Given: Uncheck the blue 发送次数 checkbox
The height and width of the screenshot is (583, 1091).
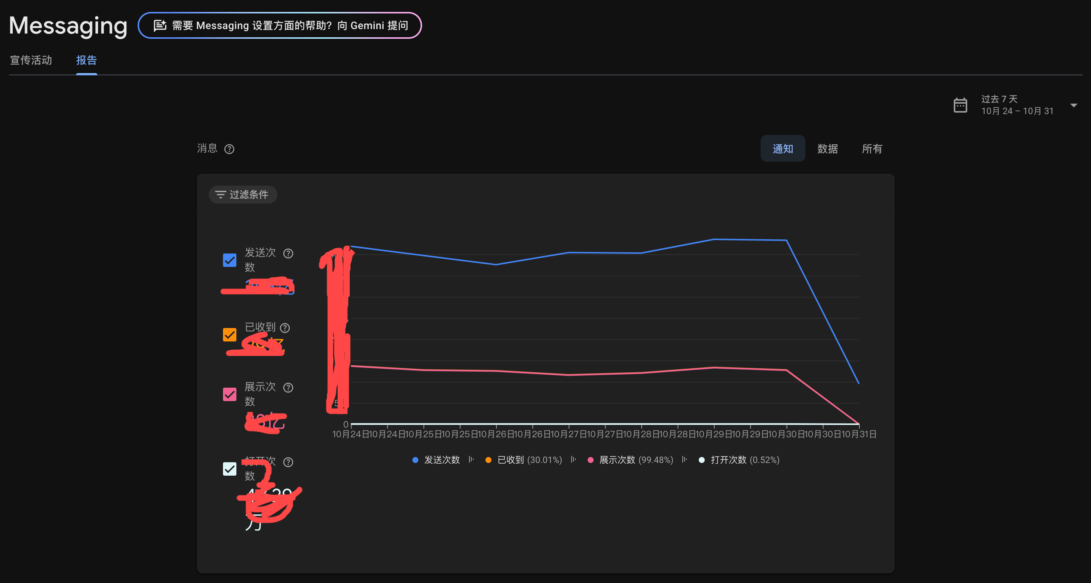Looking at the screenshot, I should pyautogui.click(x=230, y=260).
